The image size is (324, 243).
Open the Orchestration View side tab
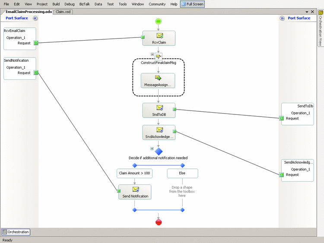pyautogui.click(x=321, y=28)
